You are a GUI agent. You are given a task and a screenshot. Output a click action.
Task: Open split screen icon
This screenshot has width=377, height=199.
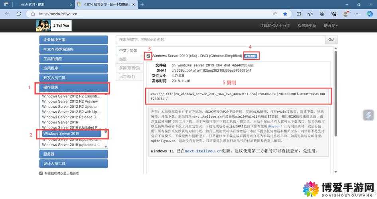pyautogui.click(x=299, y=14)
